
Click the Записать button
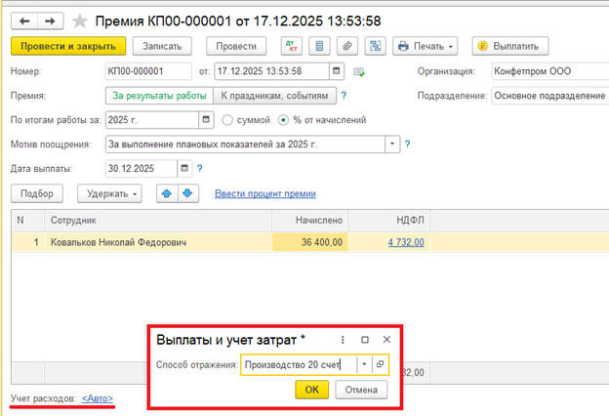[162, 46]
